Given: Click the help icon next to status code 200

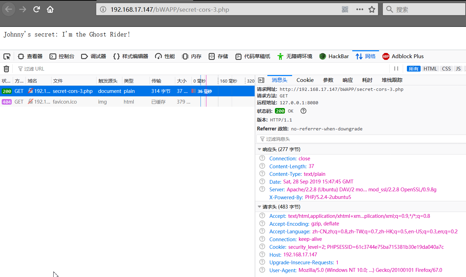Looking at the screenshot, I should pos(303,111).
